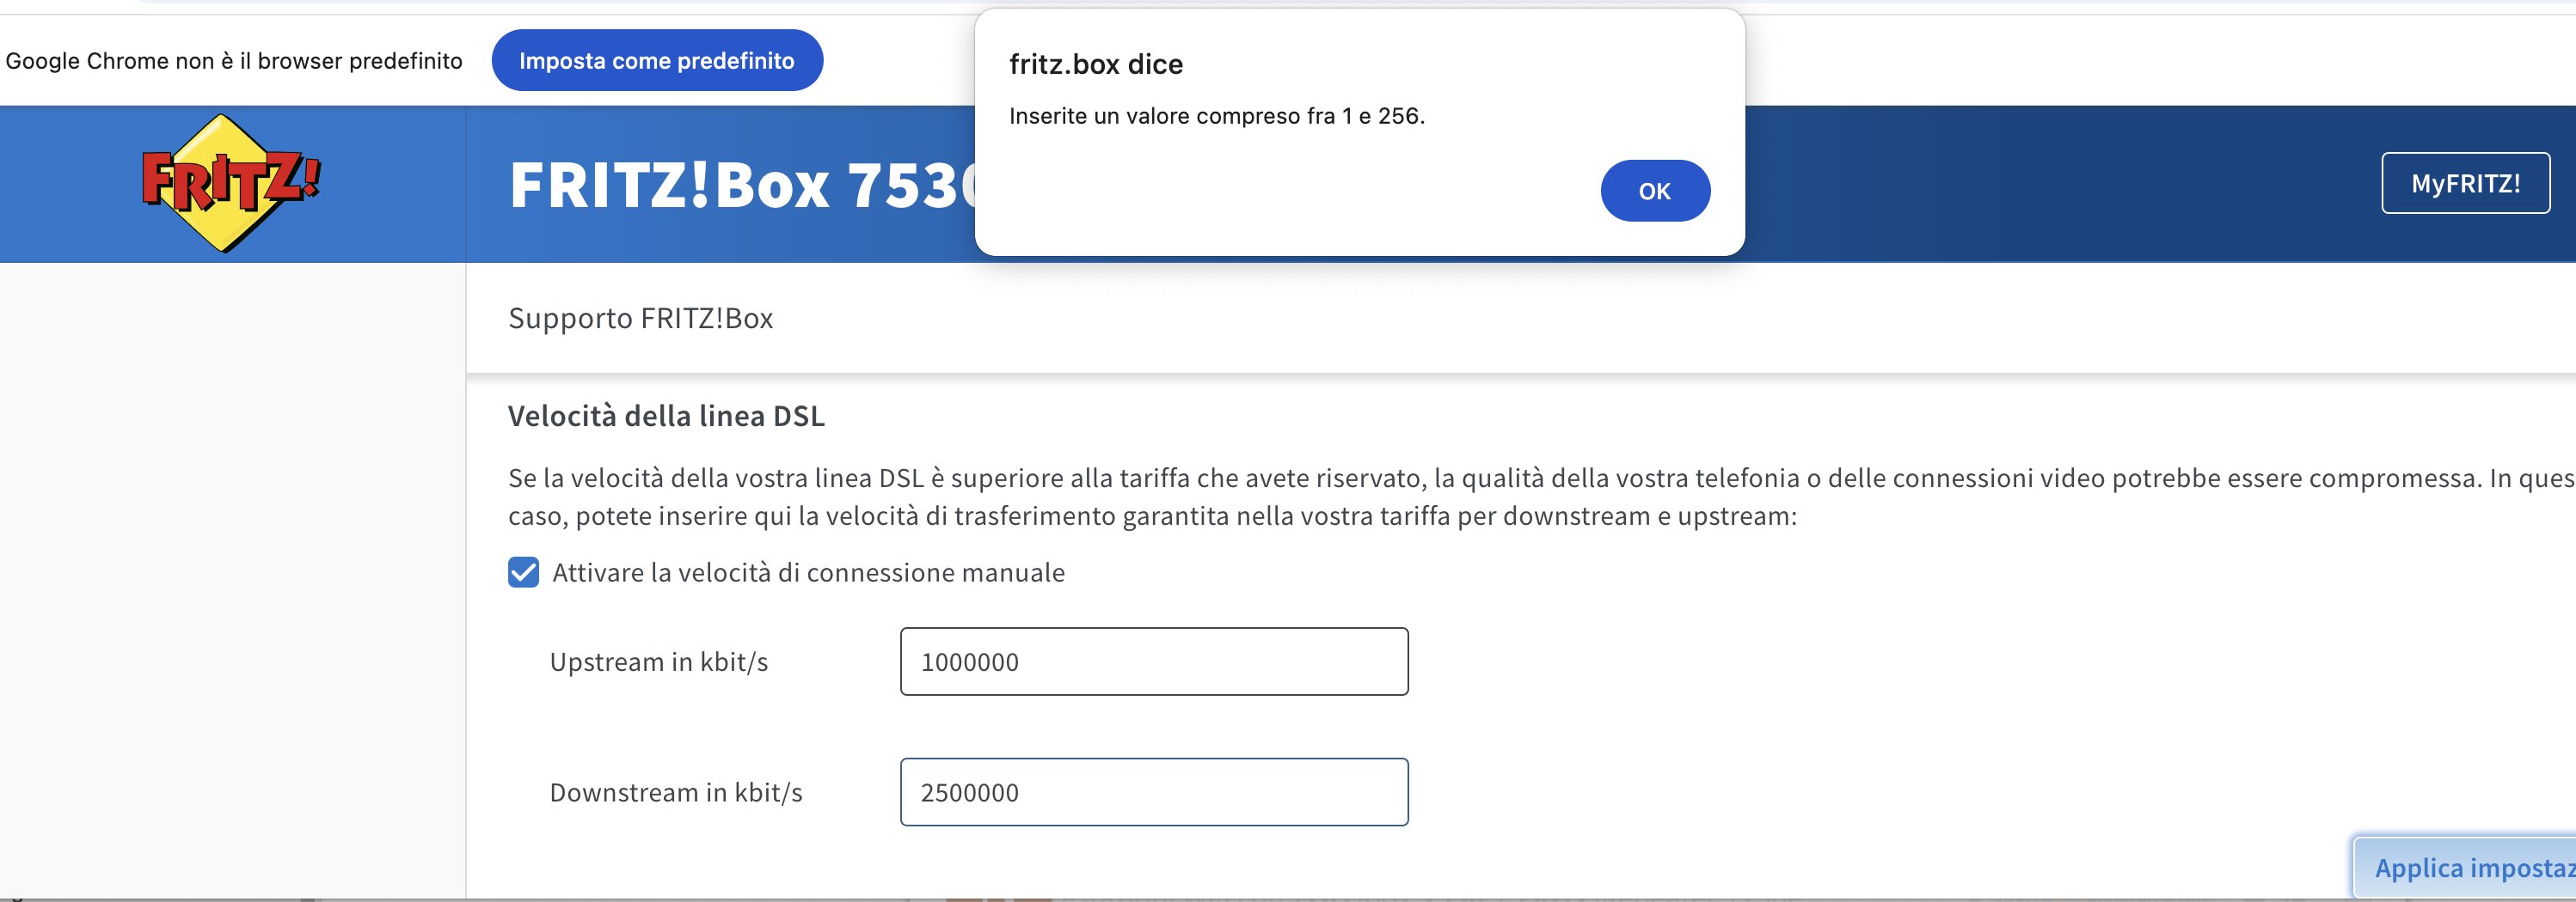
Task: Click the DSL speed description paragraph
Action: (1540, 497)
